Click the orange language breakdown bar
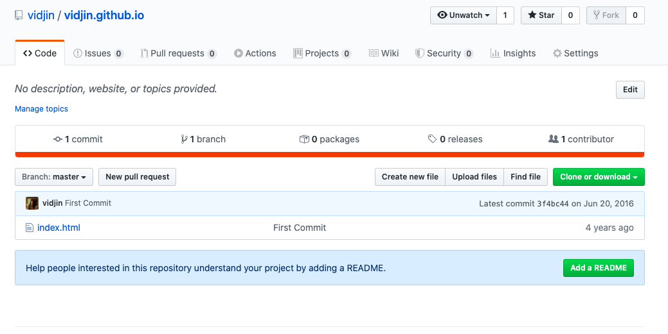 click(330, 154)
